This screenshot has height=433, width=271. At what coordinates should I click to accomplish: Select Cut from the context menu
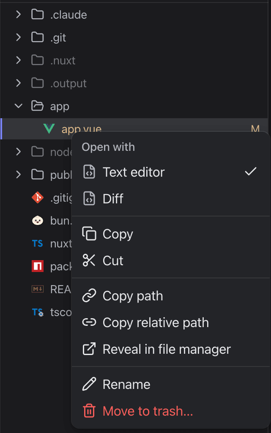click(171, 260)
